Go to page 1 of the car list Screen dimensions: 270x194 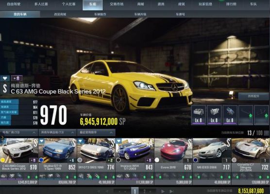(135, 191)
